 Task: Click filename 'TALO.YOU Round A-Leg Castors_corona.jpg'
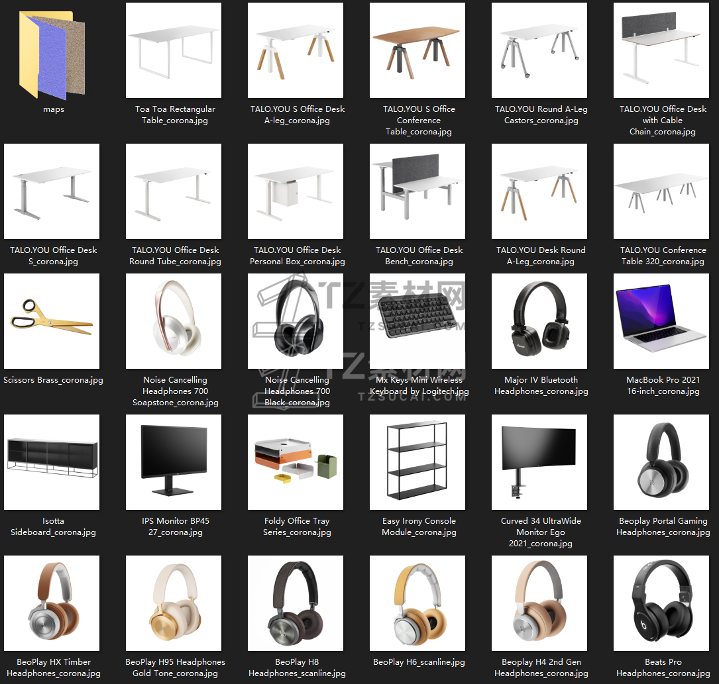(541, 115)
